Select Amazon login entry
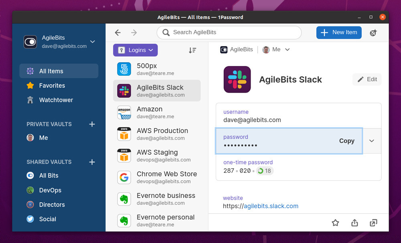The height and width of the screenshot is (243, 401). tap(157, 113)
